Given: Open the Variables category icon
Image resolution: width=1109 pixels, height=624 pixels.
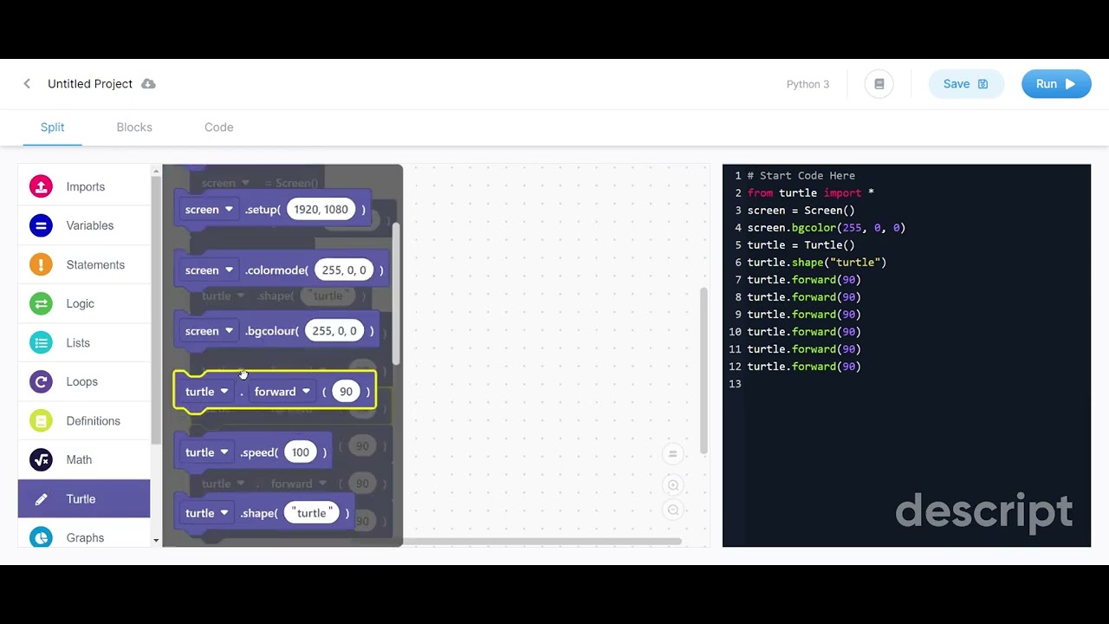Looking at the screenshot, I should click(41, 225).
